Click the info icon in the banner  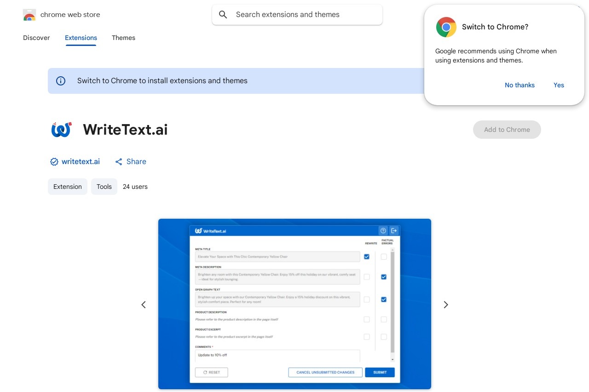click(x=61, y=81)
